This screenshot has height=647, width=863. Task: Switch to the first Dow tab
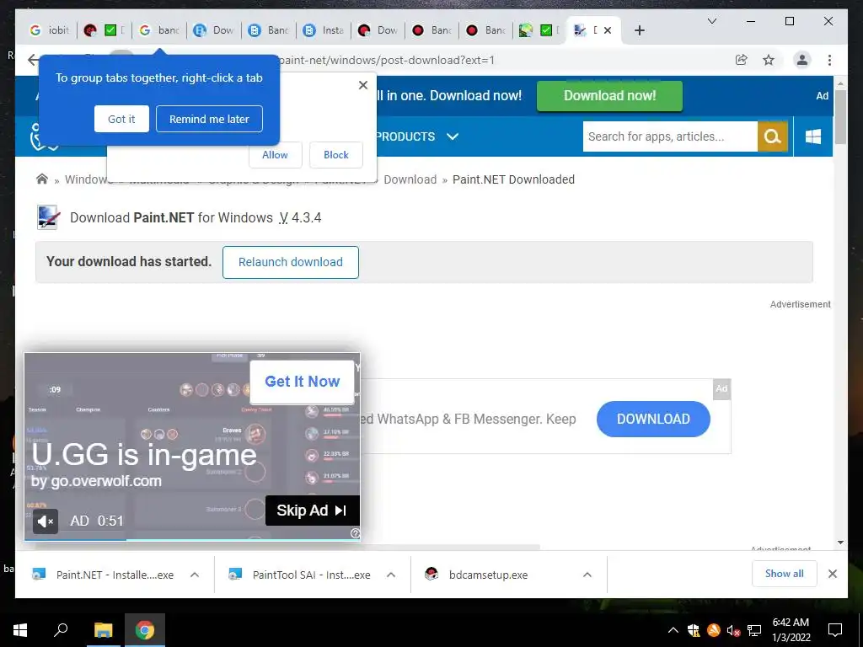pyautogui.click(x=214, y=30)
